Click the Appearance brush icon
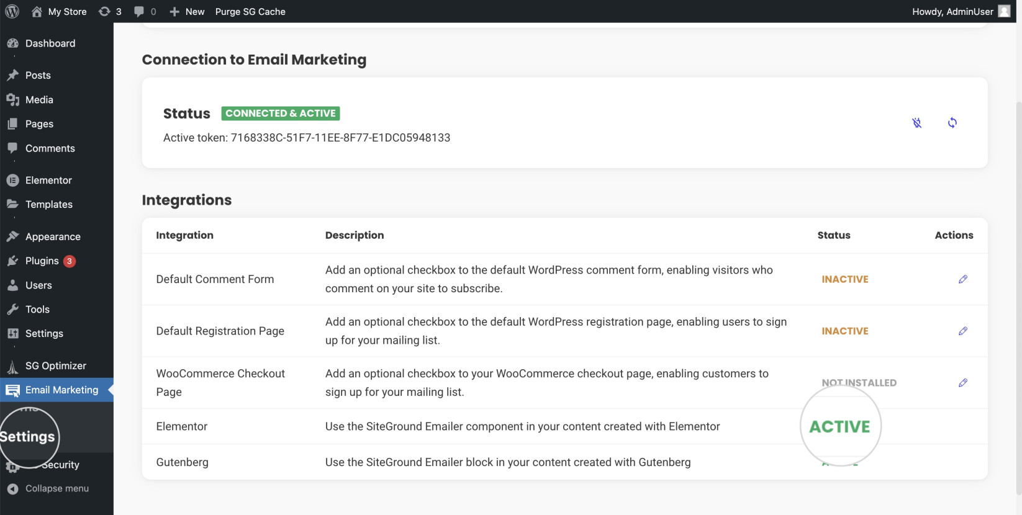This screenshot has height=515, width=1022. tap(12, 236)
